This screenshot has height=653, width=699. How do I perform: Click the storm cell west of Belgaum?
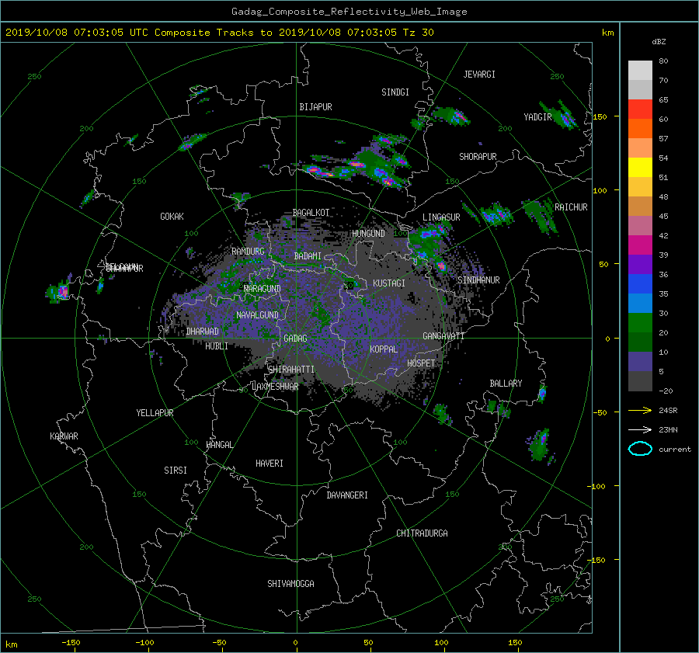point(59,290)
